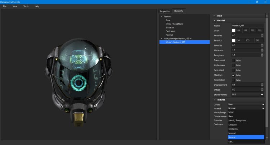
Task: Toggle the Two-sided checkbox
Action: [x=233, y=70]
